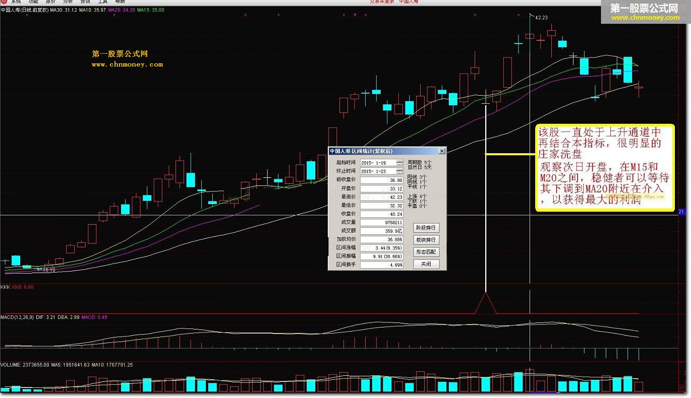This screenshot has width=691, height=398.
Task: Increase the 终止时间 date with up arrow
Action: (400, 170)
